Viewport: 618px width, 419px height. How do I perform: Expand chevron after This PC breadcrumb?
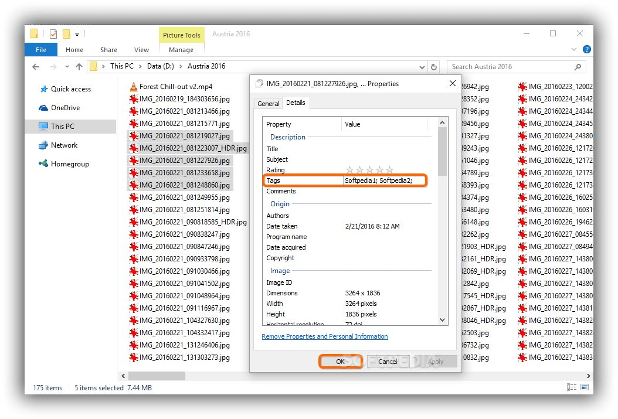coord(140,67)
